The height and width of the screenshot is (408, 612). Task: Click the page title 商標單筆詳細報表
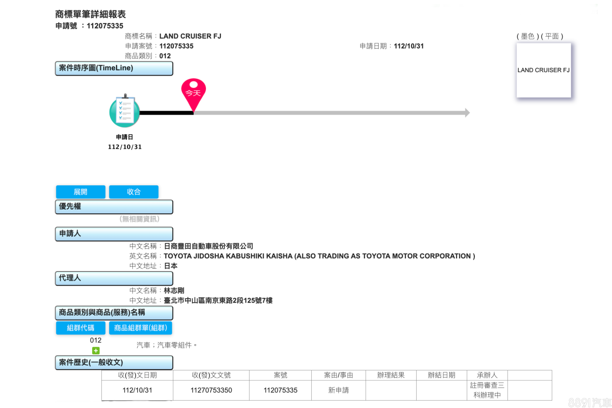click(90, 14)
